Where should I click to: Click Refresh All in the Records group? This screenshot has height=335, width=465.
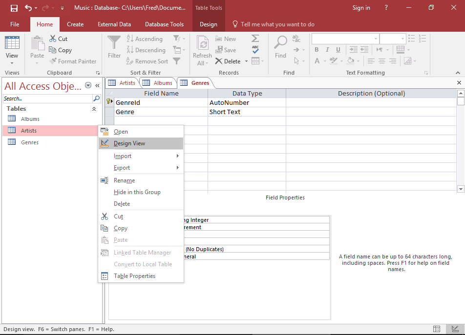[202, 50]
